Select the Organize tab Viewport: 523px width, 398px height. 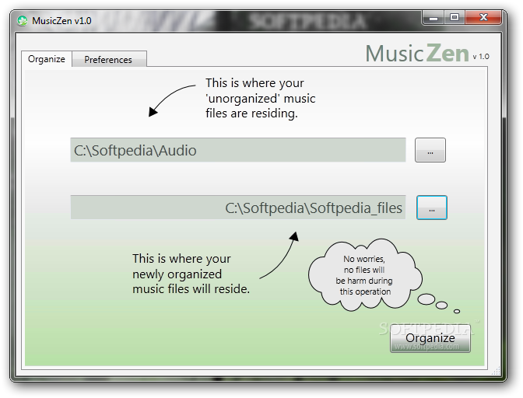click(x=47, y=59)
